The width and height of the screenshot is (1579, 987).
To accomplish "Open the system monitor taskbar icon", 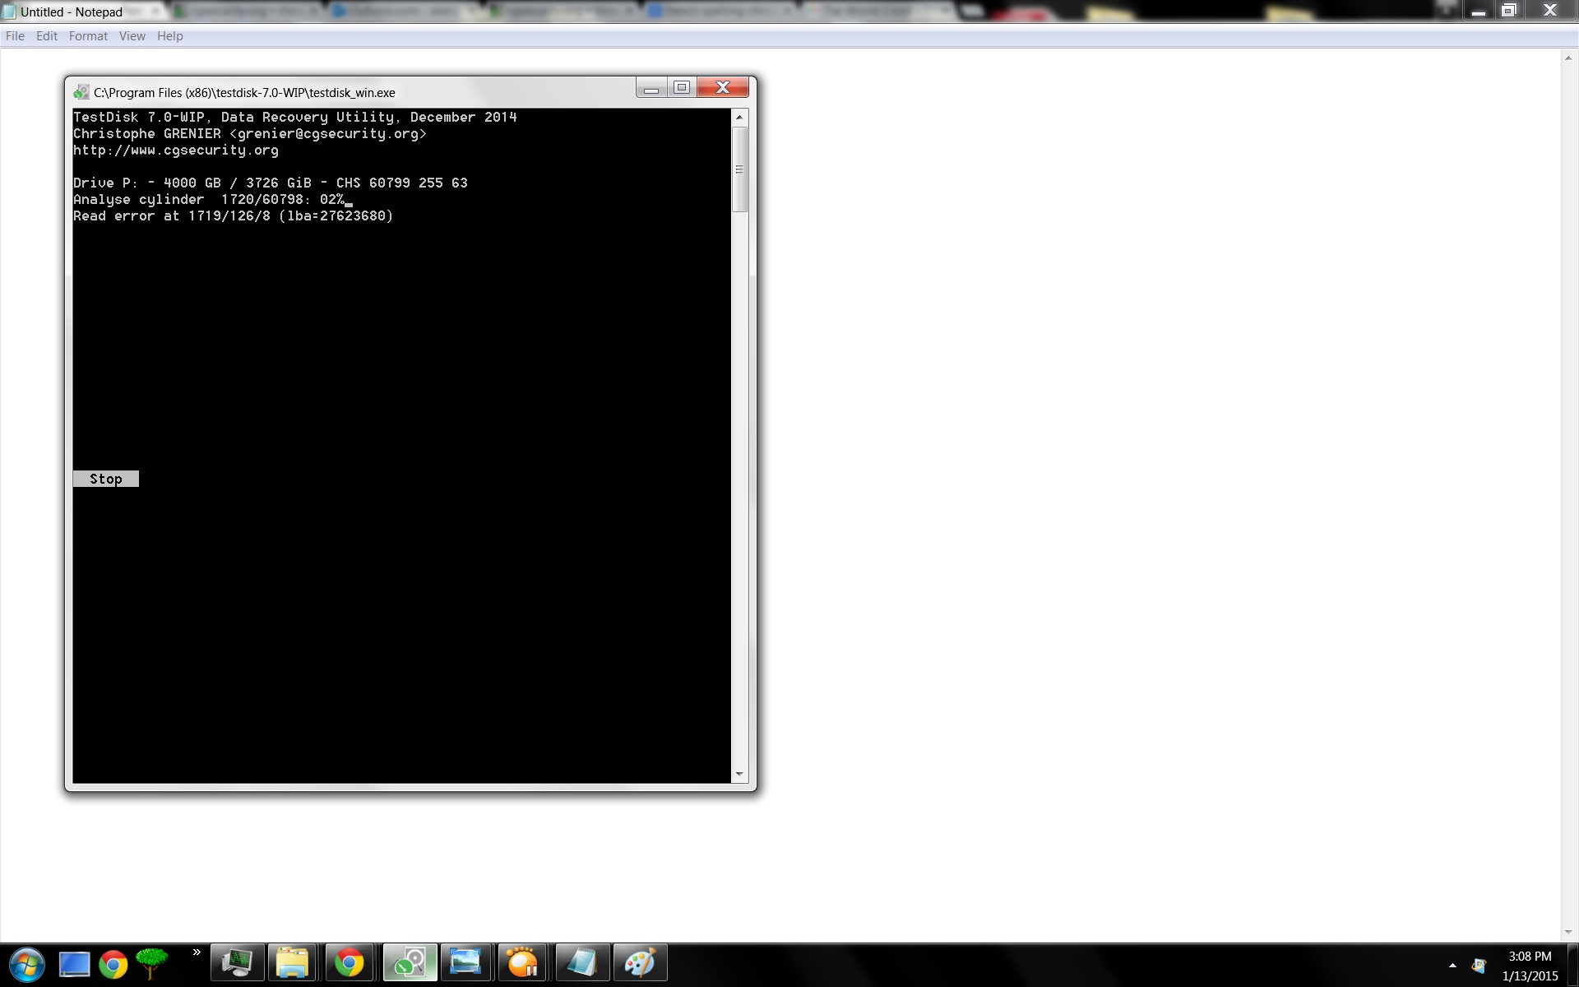I will (x=238, y=963).
